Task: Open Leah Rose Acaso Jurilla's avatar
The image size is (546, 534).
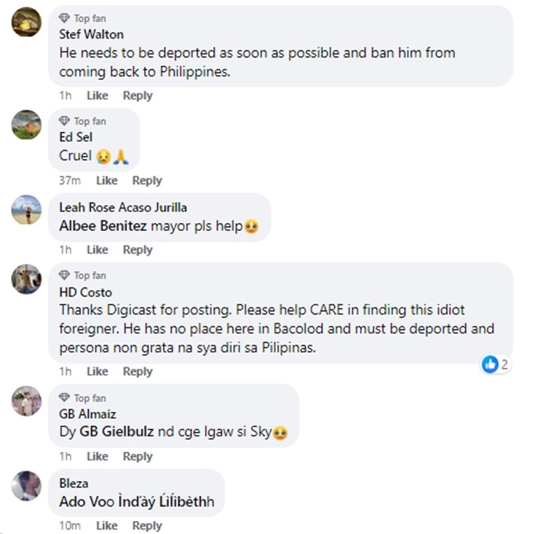Action: click(x=26, y=210)
